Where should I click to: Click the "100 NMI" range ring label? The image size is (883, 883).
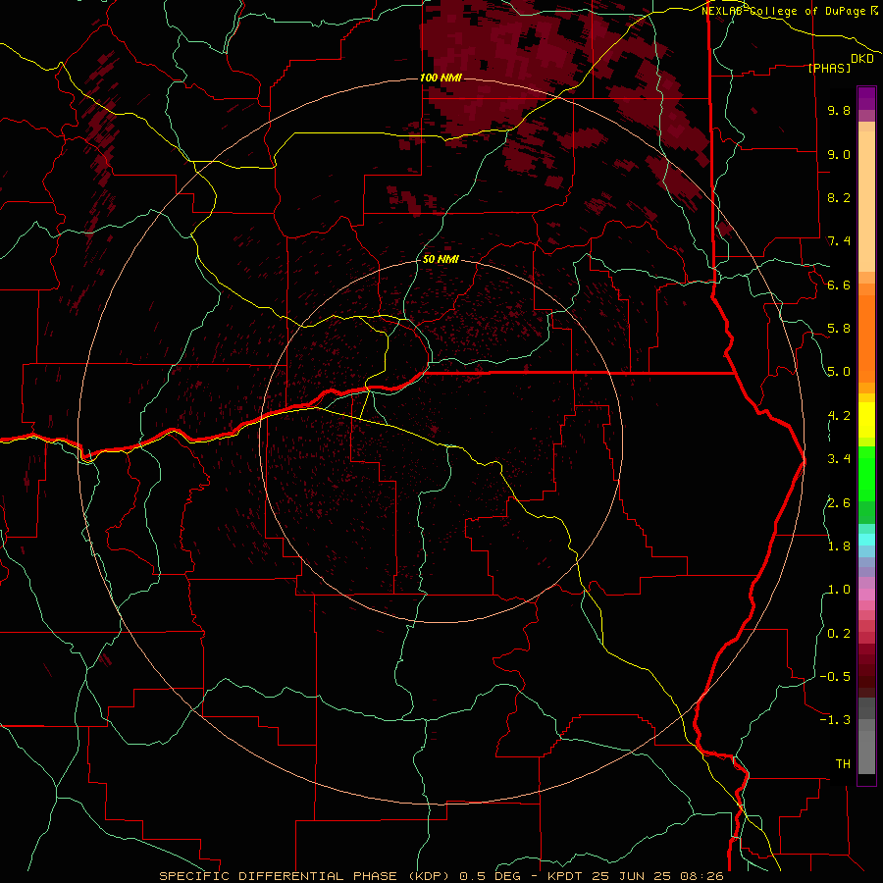tap(441, 78)
